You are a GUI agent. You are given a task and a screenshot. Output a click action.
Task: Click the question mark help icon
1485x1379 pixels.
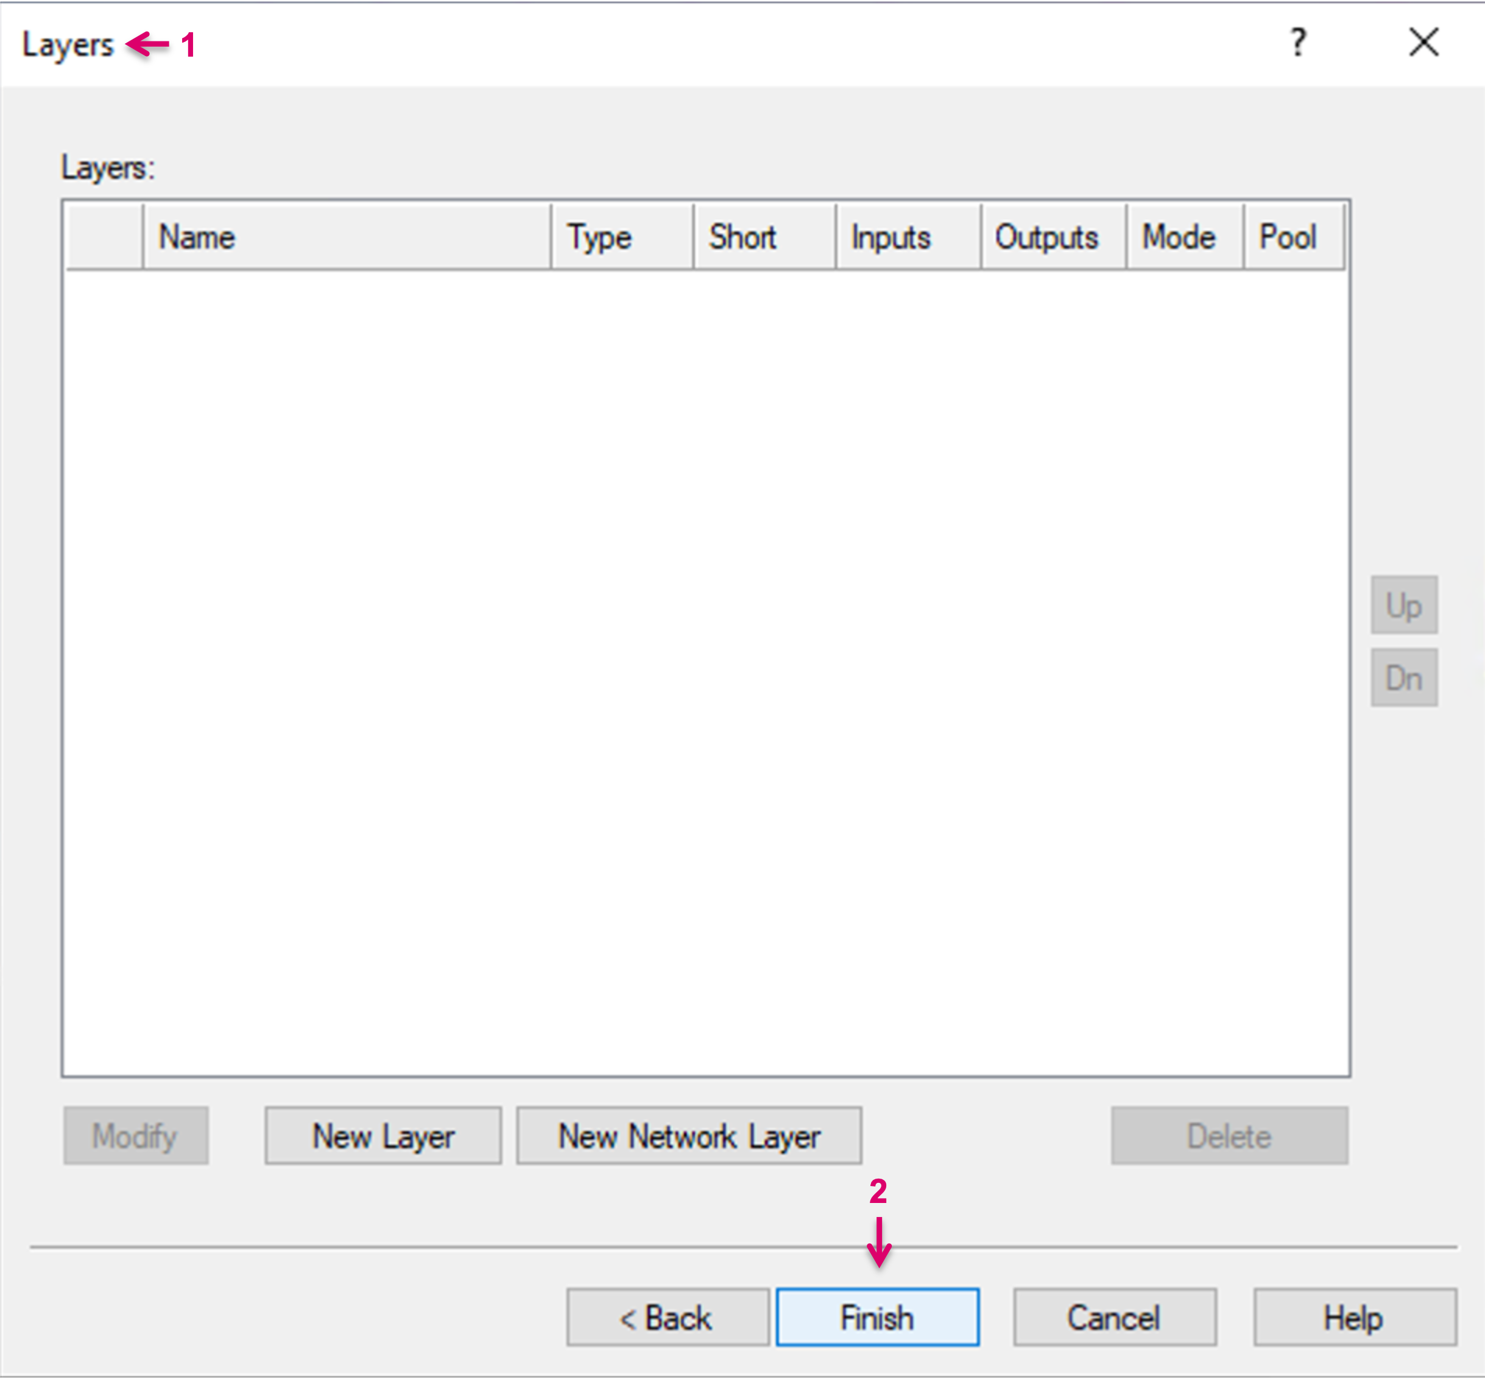tap(1299, 43)
